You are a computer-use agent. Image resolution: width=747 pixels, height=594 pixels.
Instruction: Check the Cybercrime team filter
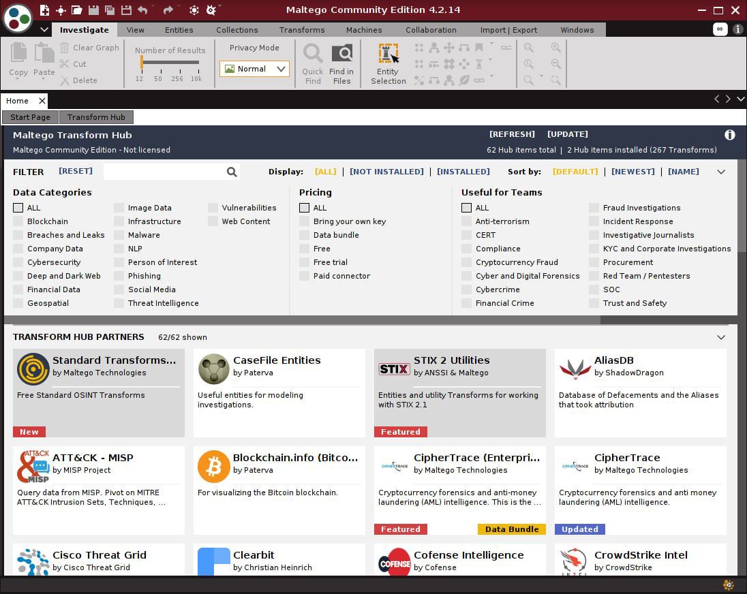pos(466,290)
